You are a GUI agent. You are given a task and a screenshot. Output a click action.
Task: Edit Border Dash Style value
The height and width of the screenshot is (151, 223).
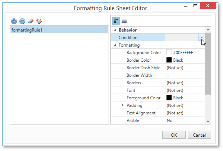tap(185, 68)
